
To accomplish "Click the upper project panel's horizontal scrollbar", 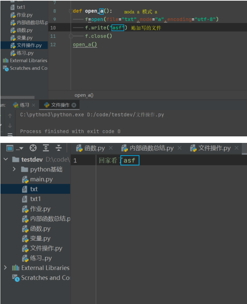I will pos(17,97).
